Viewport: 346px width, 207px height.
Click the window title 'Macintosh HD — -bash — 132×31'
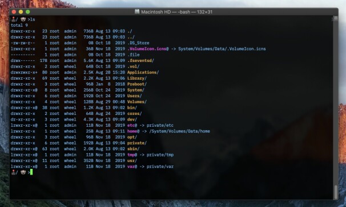tap(176, 12)
